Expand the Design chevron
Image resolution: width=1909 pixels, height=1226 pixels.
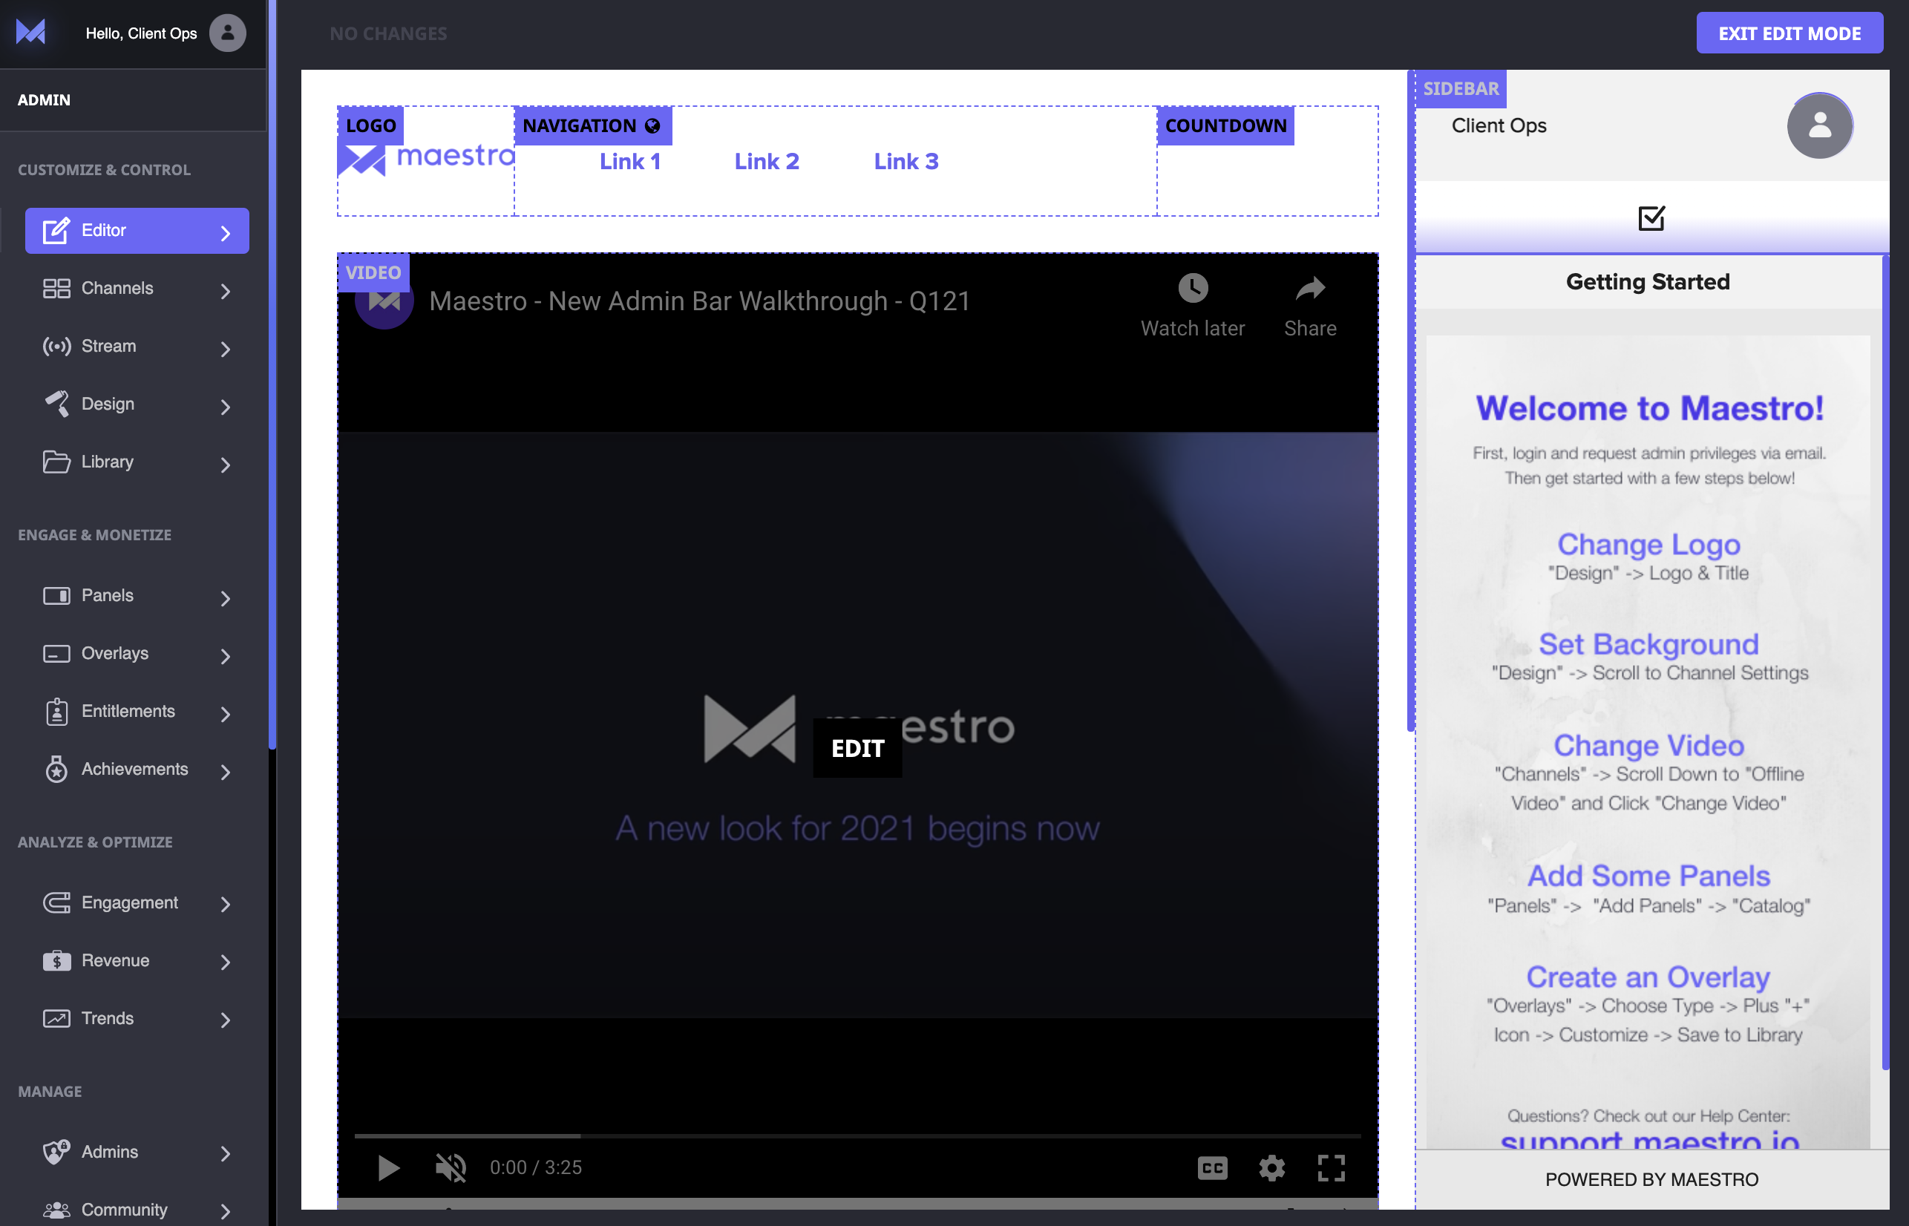point(226,407)
